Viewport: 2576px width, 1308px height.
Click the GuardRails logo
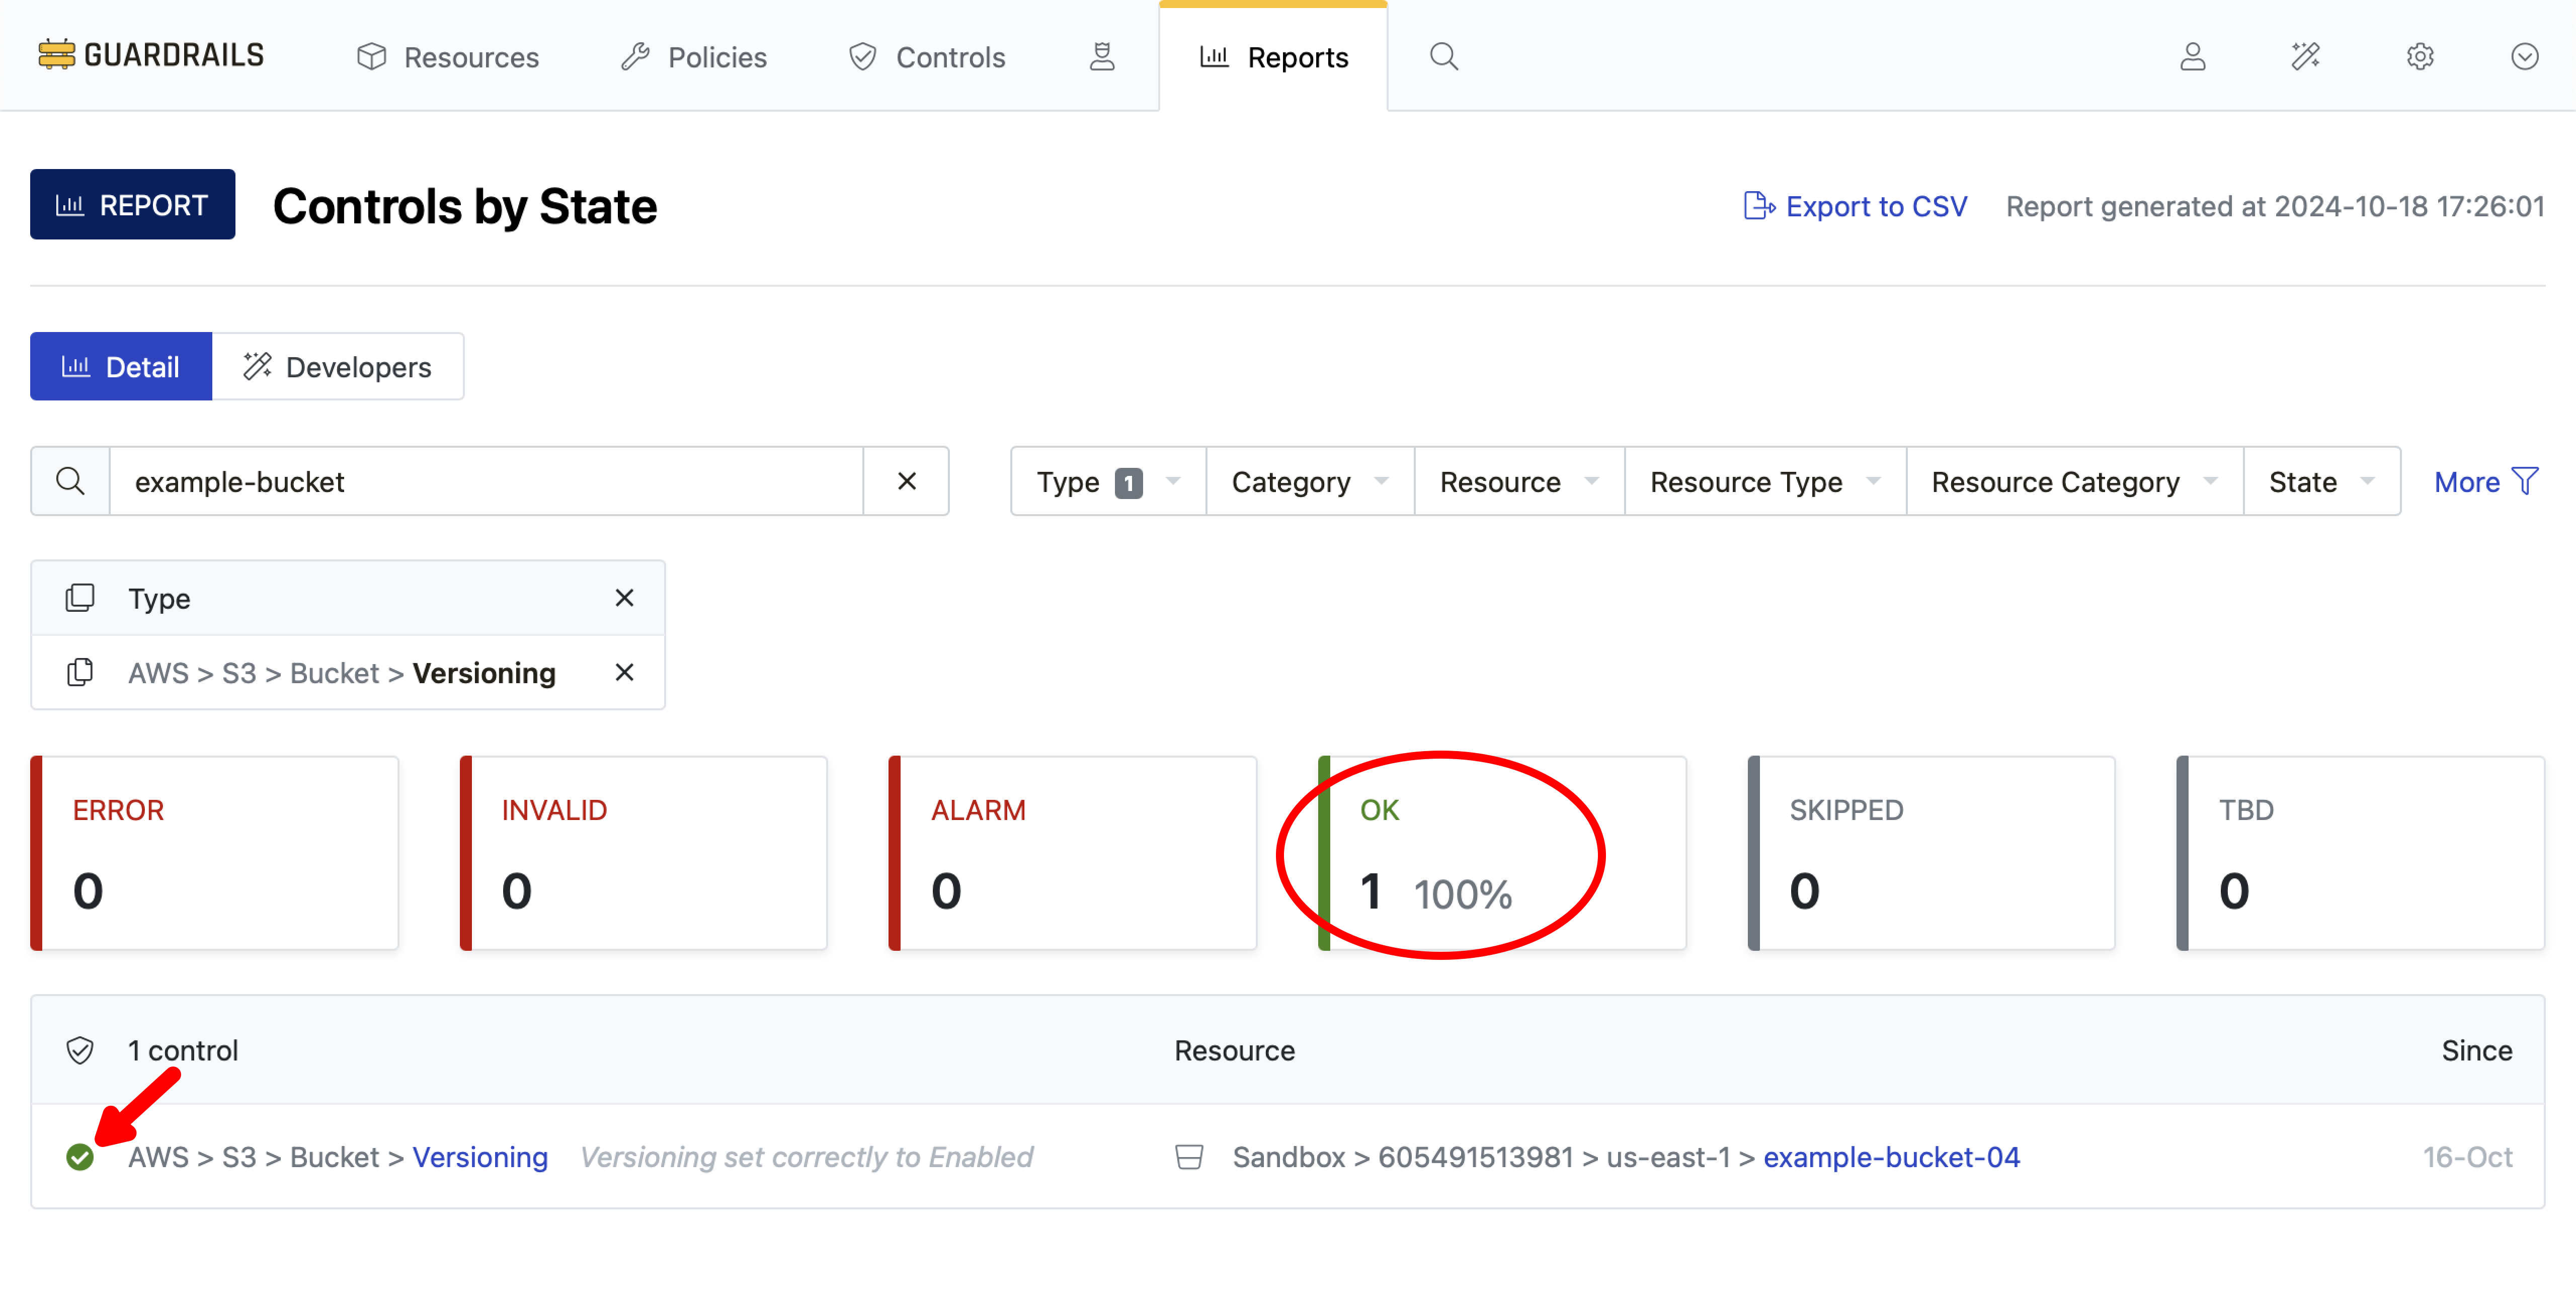(150, 54)
